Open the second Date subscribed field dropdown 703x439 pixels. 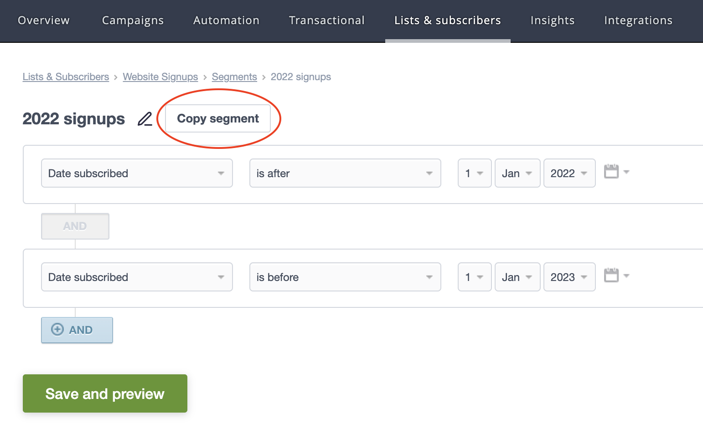(137, 277)
